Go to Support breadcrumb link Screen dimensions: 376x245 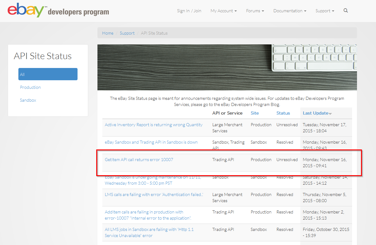click(127, 33)
